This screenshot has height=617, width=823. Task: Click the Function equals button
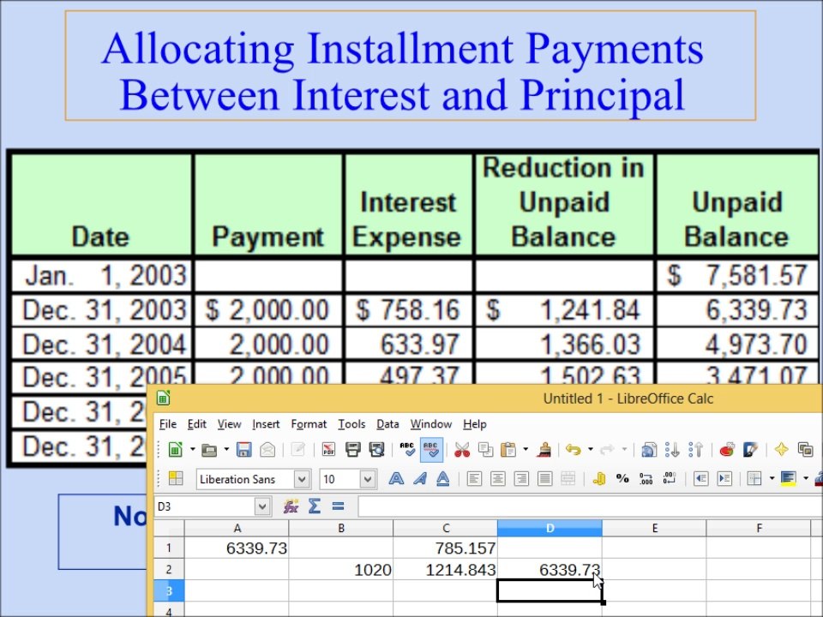tap(338, 506)
